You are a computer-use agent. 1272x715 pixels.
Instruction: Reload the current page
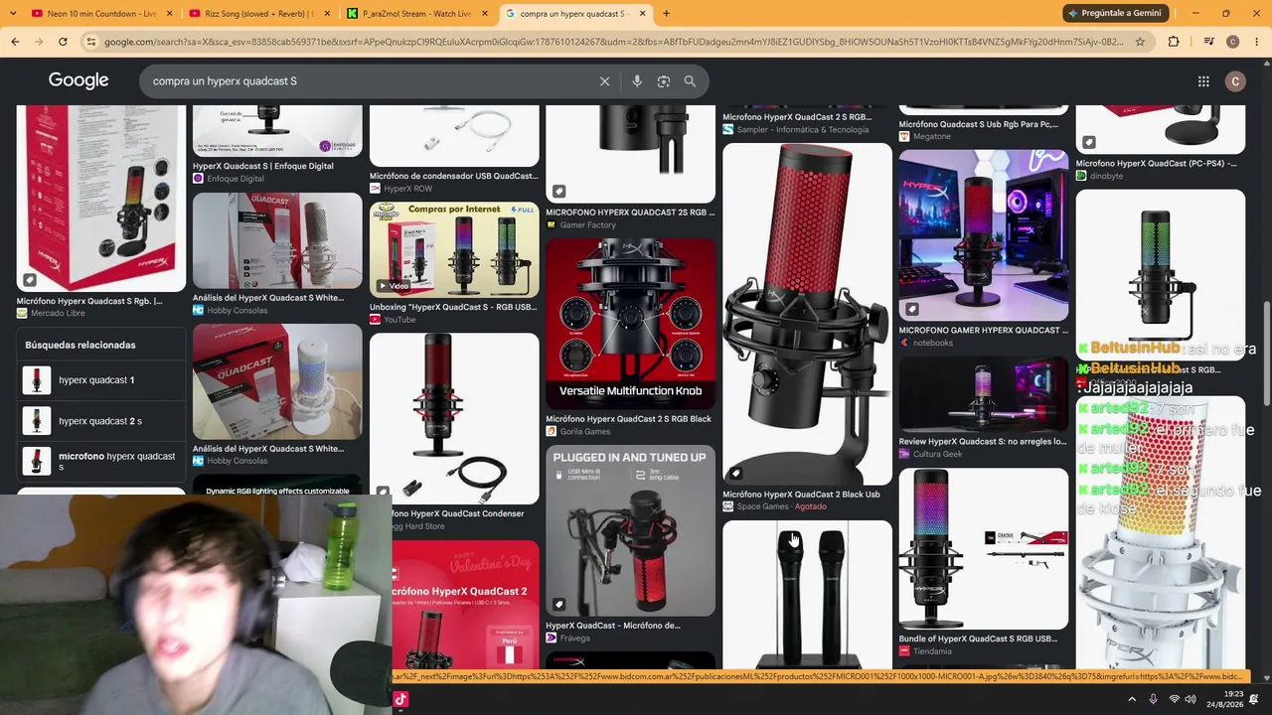coord(63,42)
